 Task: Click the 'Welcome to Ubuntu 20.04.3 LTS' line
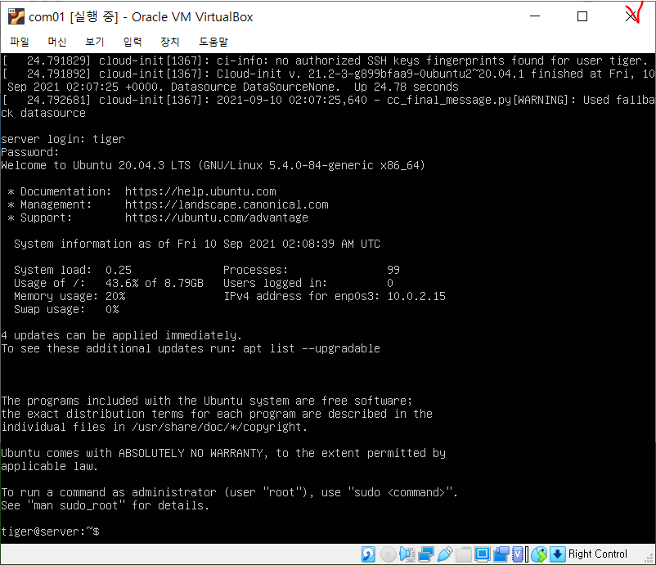point(213,165)
